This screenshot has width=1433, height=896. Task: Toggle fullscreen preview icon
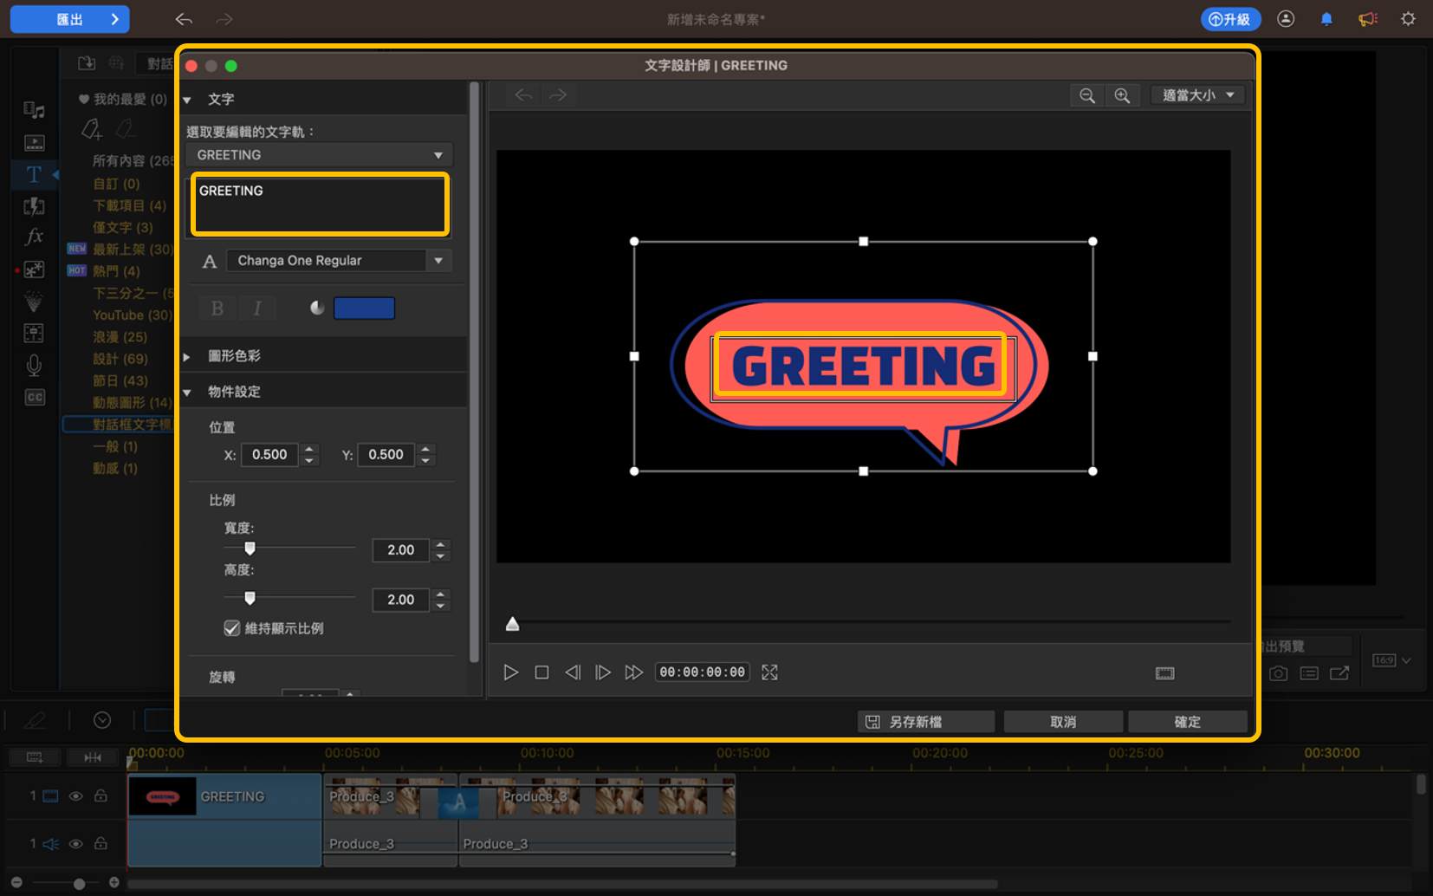(x=769, y=672)
